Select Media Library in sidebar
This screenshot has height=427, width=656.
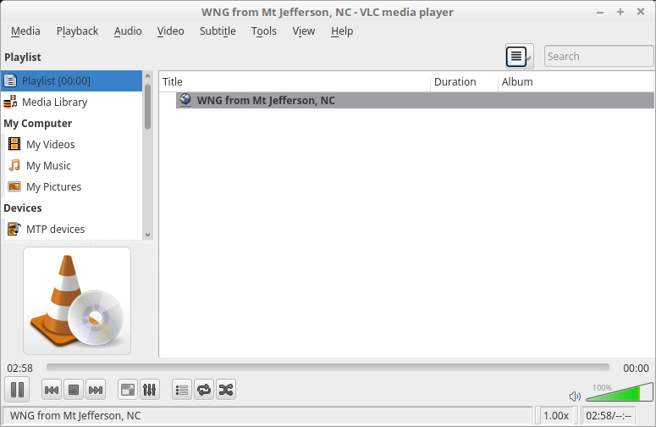[72, 103]
